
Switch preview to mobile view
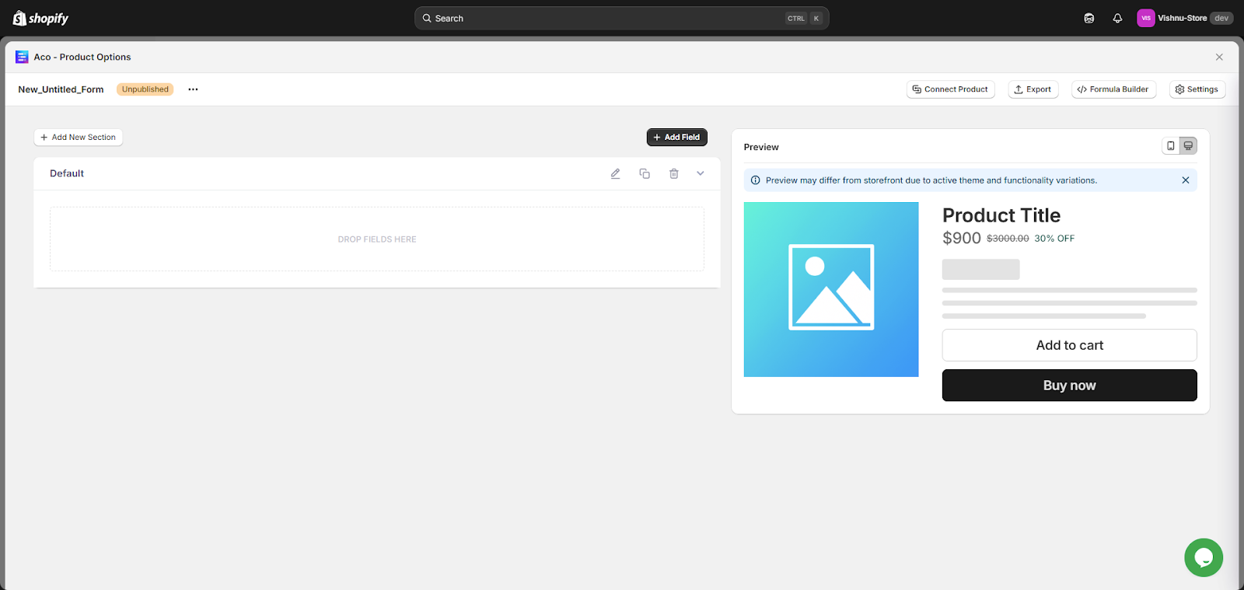(x=1170, y=145)
